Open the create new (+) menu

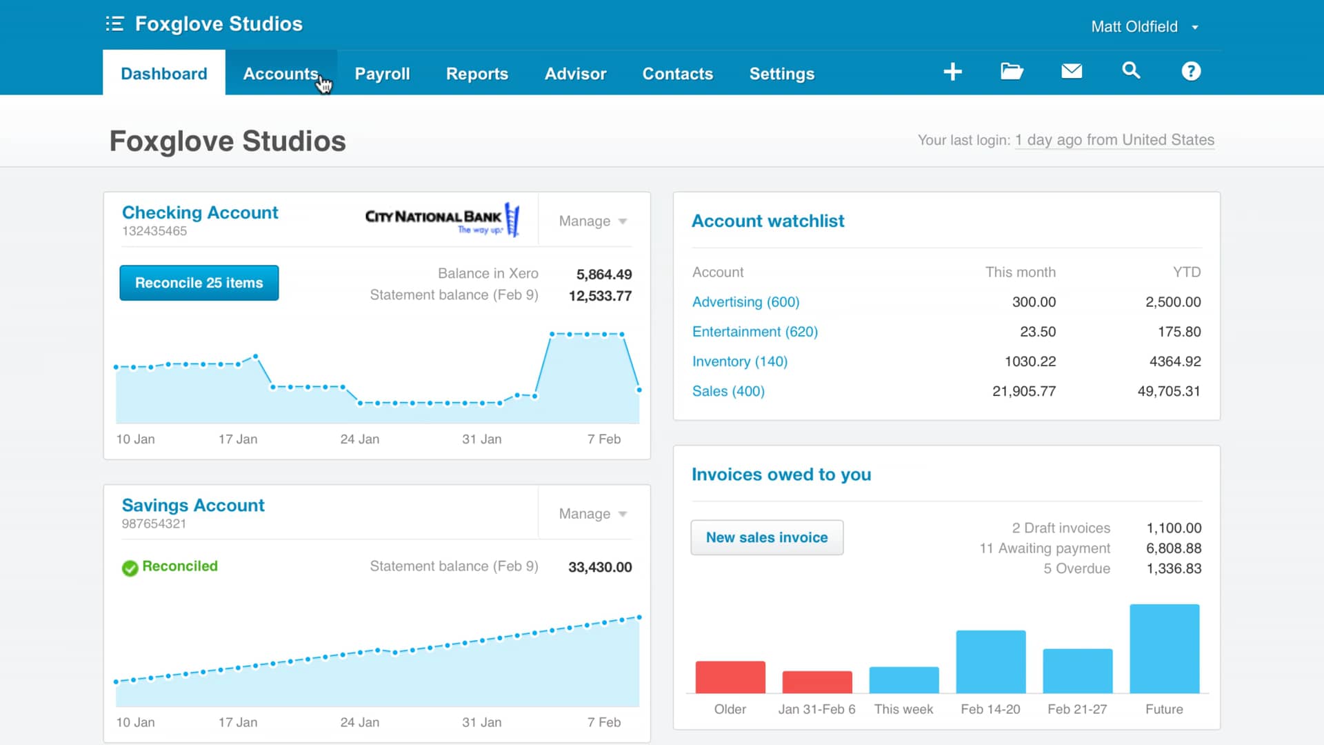pyautogui.click(x=952, y=71)
